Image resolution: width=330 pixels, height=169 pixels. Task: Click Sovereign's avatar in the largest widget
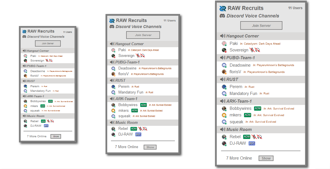point(224,50)
